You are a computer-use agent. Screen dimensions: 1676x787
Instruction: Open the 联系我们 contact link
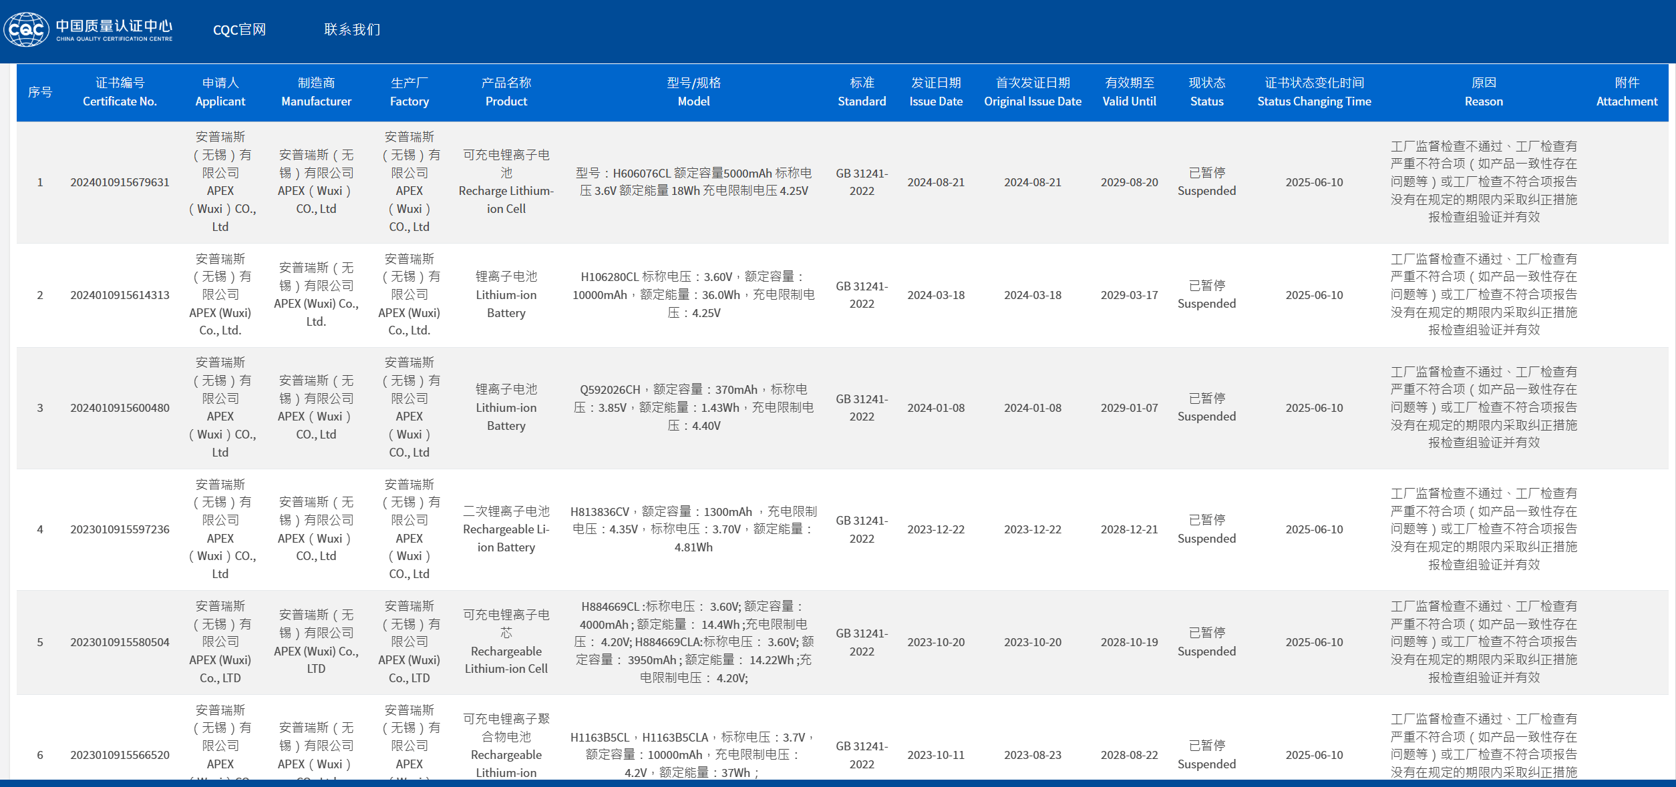[352, 29]
